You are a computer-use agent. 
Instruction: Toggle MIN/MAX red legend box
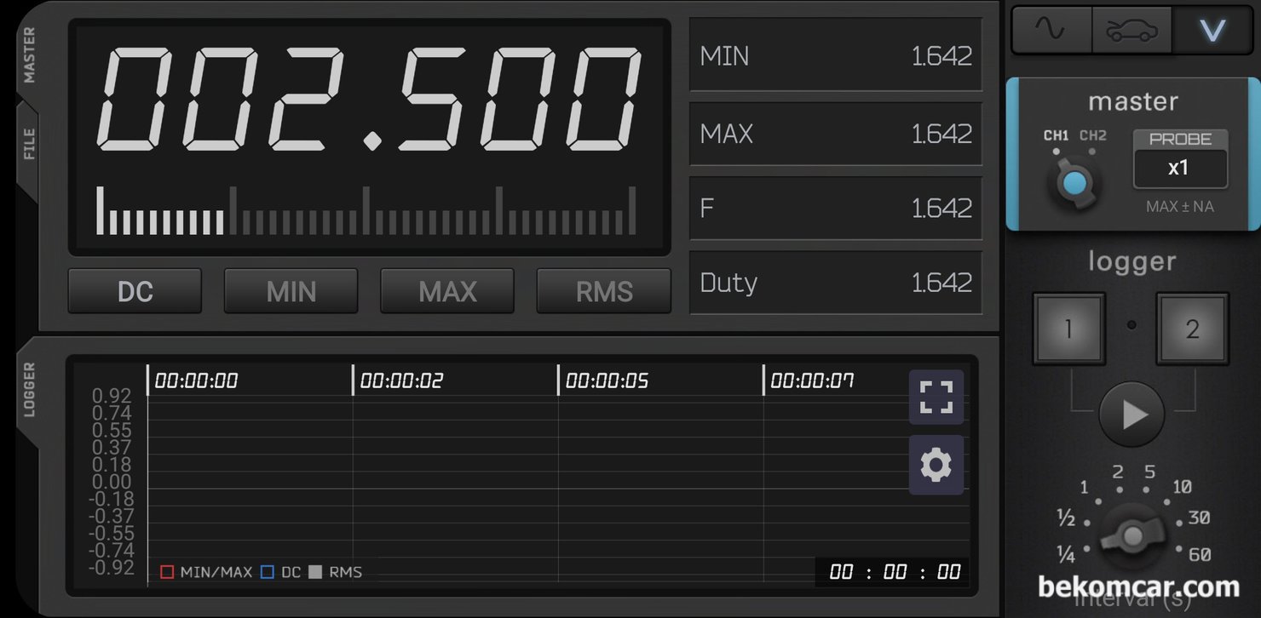167,572
